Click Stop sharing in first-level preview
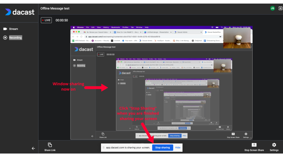Image resolution: width=283 pixels, height=158 pixels. [175, 136]
